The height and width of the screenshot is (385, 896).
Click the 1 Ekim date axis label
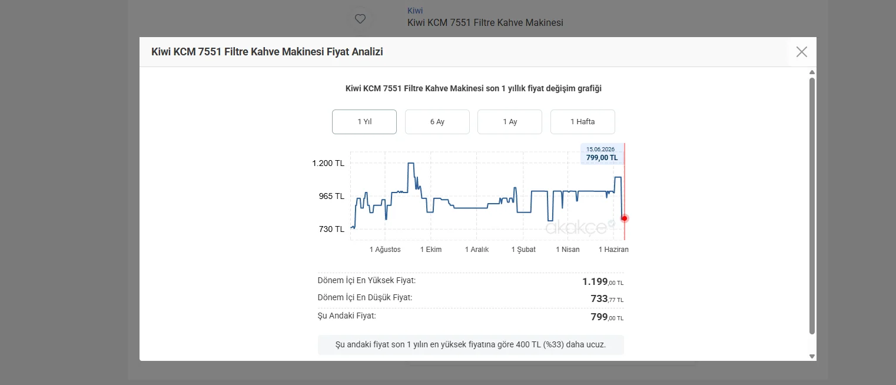(431, 250)
